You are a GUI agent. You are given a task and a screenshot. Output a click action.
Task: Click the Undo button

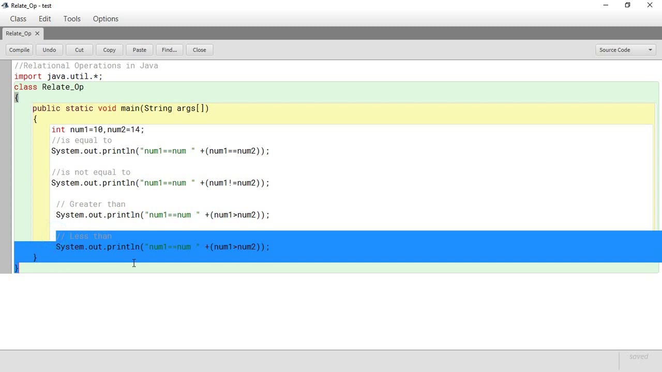(x=49, y=50)
